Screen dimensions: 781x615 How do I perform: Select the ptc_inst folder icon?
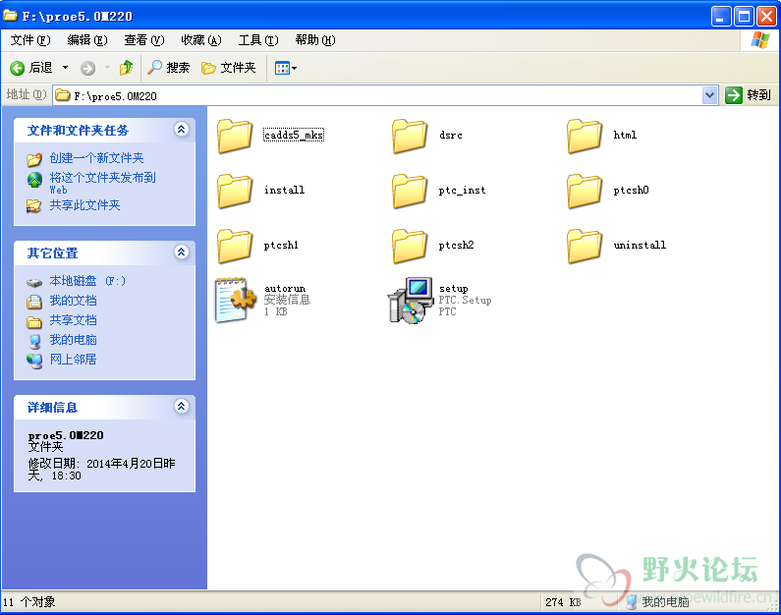(x=410, y=191)
